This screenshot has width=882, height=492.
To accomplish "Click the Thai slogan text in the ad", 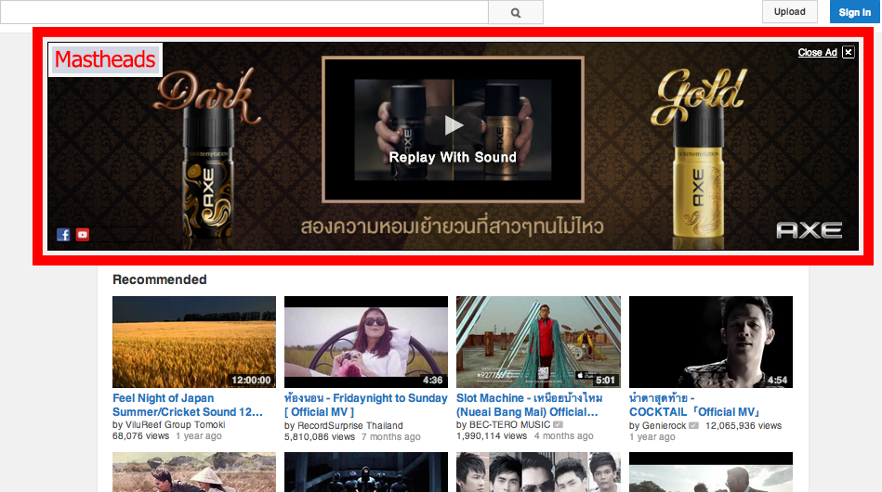I will click(453, 227).
